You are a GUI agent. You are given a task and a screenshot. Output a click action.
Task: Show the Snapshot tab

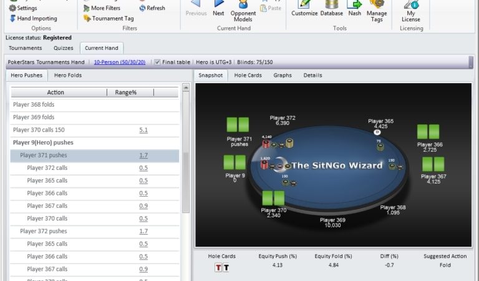210,75
